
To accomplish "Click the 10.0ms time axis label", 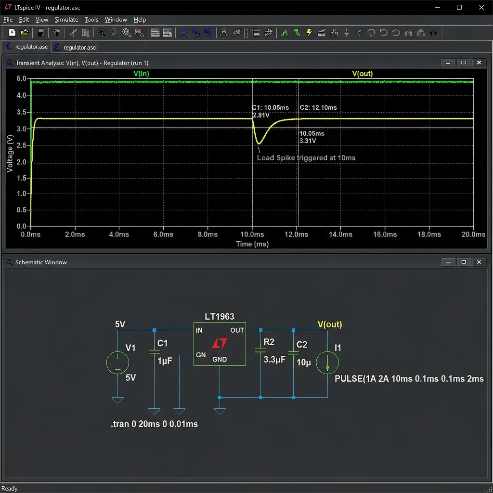I will [x=252, y=234].
